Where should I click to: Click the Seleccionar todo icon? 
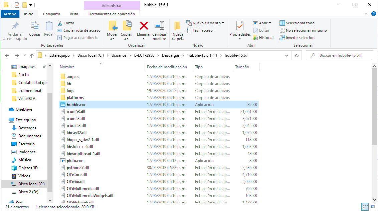[x=282, y=23]
